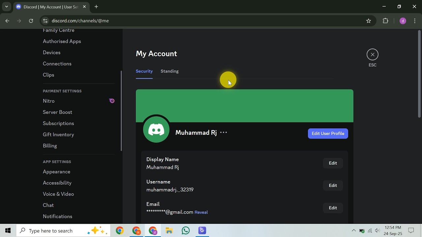Switch to the Security tab
422x237 pixels.
click(x=144, y=71)
